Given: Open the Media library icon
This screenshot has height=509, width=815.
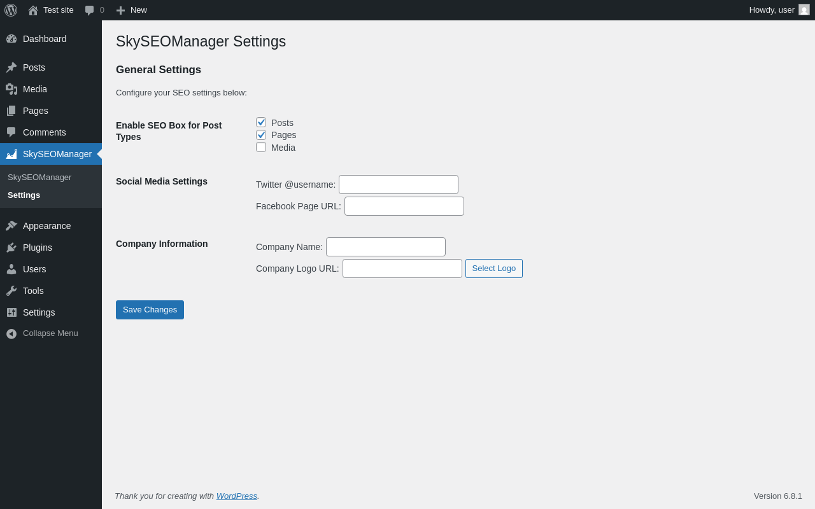Looking at the screenshot, I should pyautogui.click(x=11, y=89).
